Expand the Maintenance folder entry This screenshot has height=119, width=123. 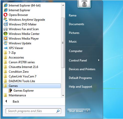(32, 95)
